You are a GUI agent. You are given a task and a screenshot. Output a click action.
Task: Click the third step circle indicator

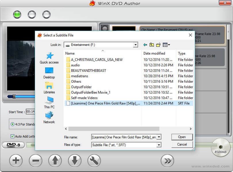tap(47, 15)
